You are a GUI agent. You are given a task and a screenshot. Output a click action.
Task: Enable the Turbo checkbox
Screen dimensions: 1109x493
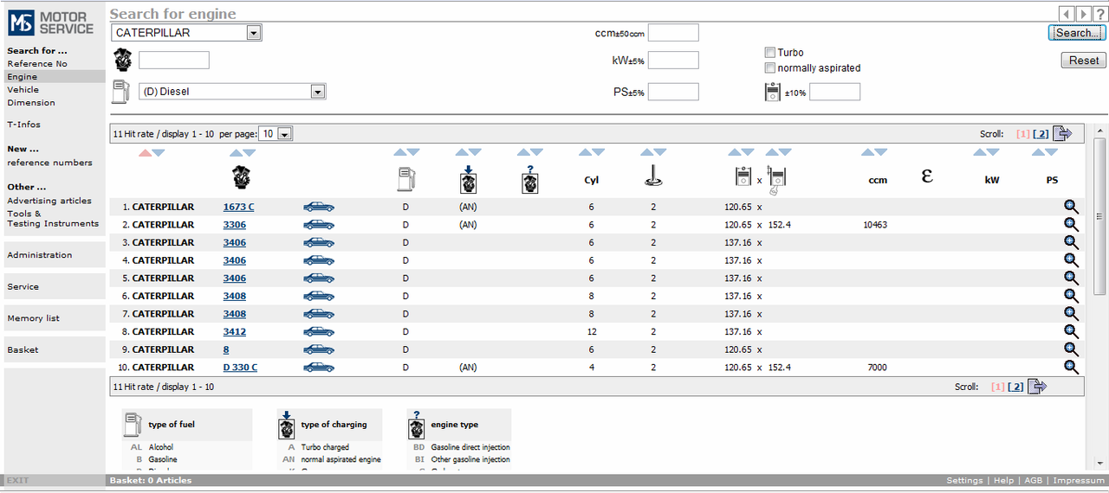(x=769, y=53)
